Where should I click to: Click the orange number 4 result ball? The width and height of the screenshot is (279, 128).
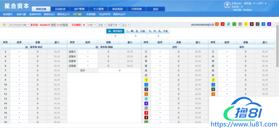click(x=217, y=24)
